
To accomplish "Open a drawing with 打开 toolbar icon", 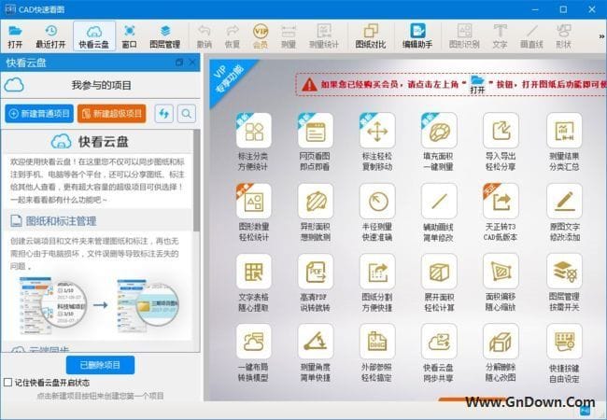I will (15, 36).
